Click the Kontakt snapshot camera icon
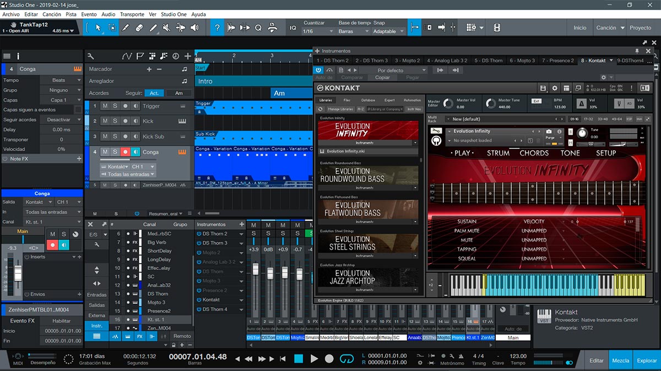Screen dimensions: 661x371 click(x=549, y=132)
